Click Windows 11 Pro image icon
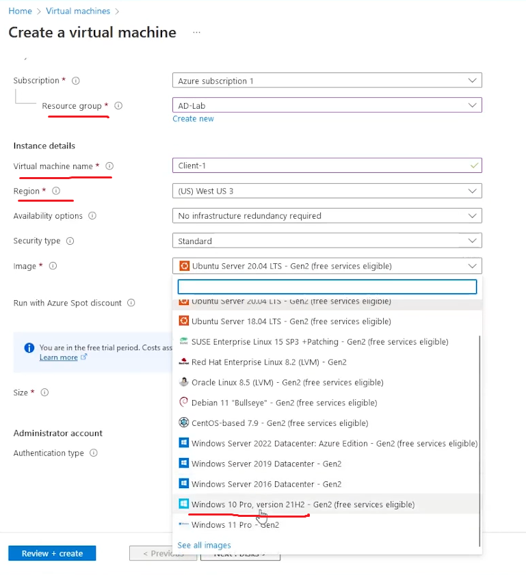Viewport: 526px width, 575px height. click(184, 524)
